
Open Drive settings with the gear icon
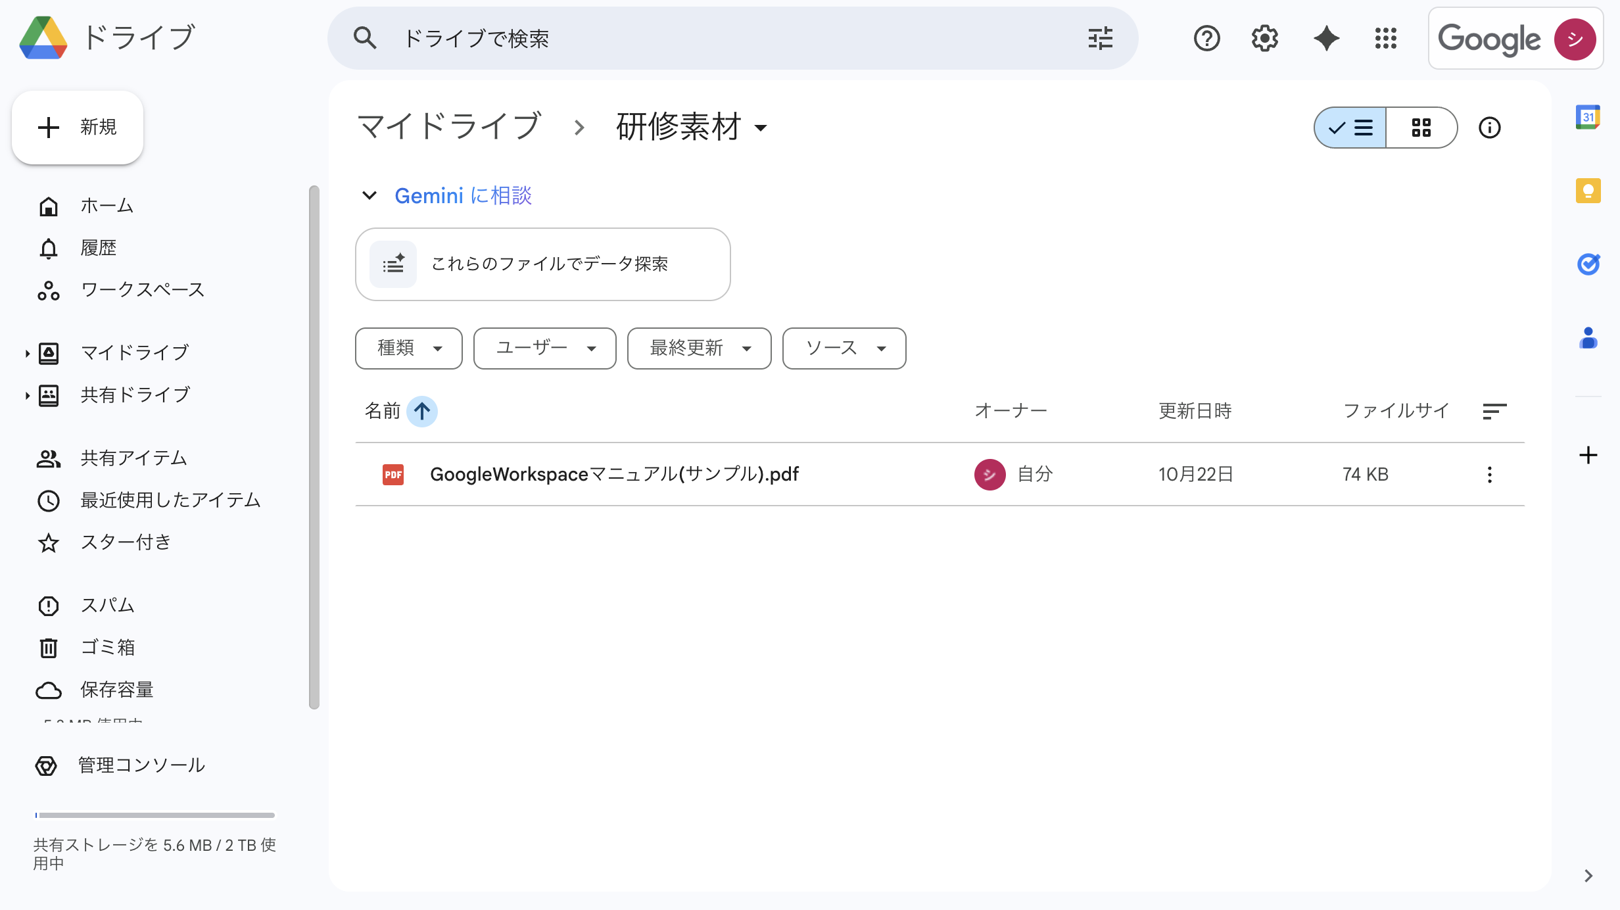coord(1264,38)
